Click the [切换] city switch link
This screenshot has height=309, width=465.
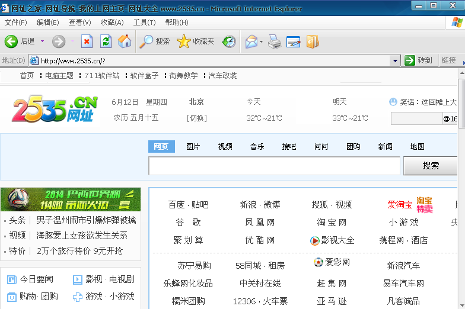pos(197,118)
